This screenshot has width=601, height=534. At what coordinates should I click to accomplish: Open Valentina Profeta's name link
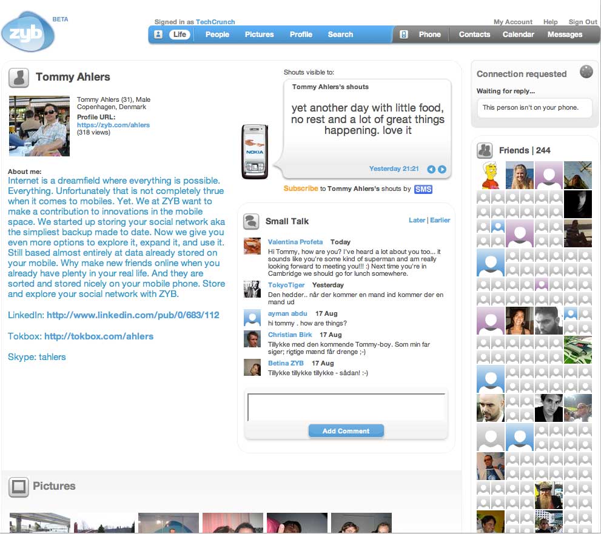tap(295, 242)
